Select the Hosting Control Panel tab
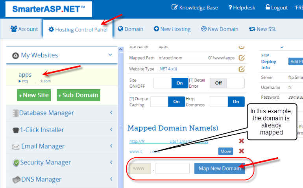 click(x=78, y=29)
